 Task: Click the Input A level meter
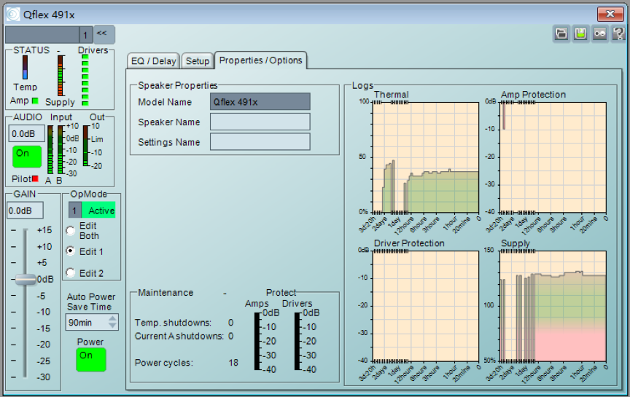coord(50,149)
